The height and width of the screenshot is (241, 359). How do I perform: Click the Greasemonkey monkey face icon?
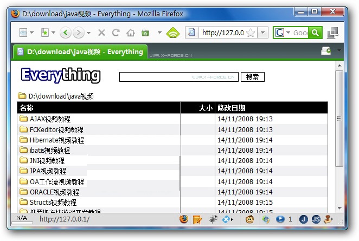pyautogui.click(x=249, y=219)
